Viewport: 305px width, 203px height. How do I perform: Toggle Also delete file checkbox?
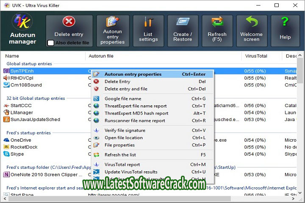50,43
